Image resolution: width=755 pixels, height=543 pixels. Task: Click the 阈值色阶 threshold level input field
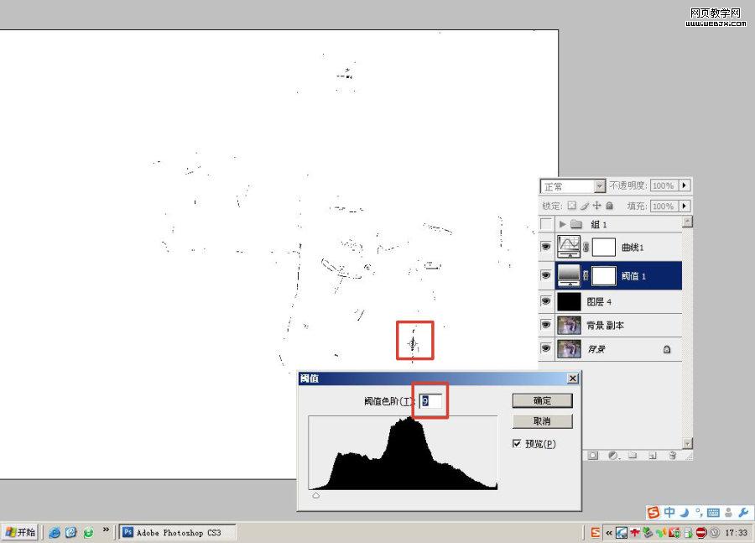(x=431, y=401)
